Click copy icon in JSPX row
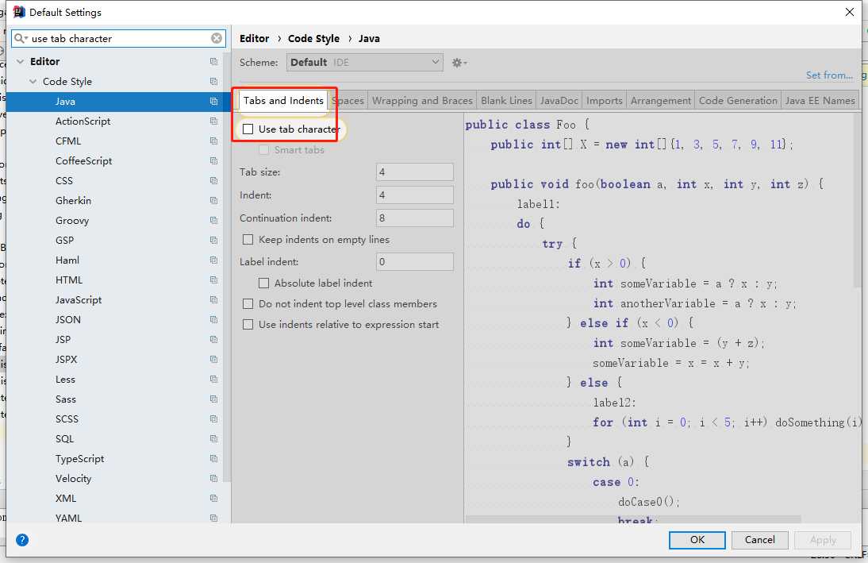868x563 pixels. (x=213, y=360)
